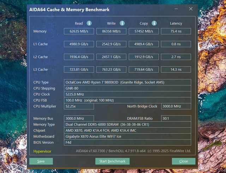Viewport: 226px width, 173px height.
Task: Click the L2 Cache Write 2457.1 GB/s field
Action: tap(111, 57)
